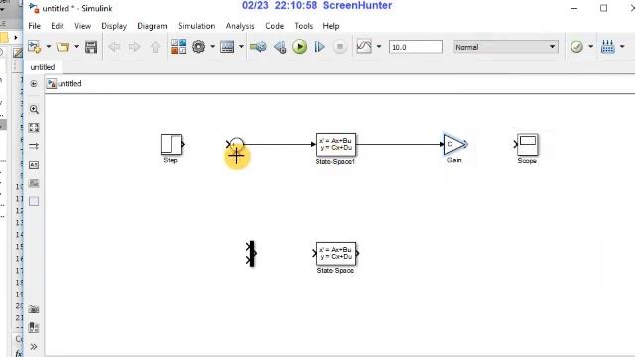Open the Help menu
Viewport: 635px width, 357px height.
(x=330, y=26)
